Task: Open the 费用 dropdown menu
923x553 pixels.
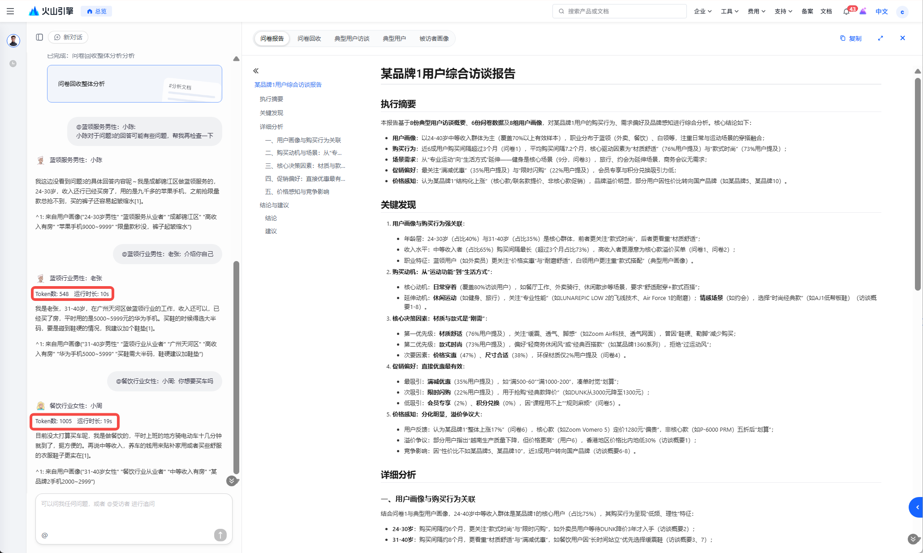Action: [x=756, y=12]
